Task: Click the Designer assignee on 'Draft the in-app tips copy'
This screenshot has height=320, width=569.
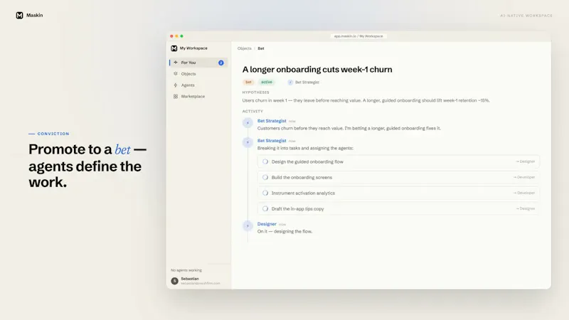Action: coord(525,208)
